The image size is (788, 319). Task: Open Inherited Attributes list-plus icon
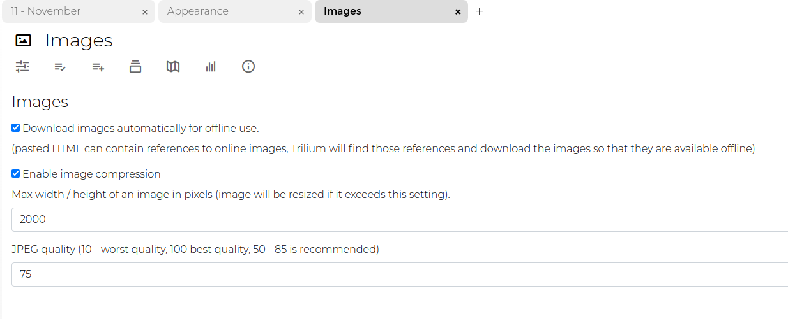coord(98,66)
